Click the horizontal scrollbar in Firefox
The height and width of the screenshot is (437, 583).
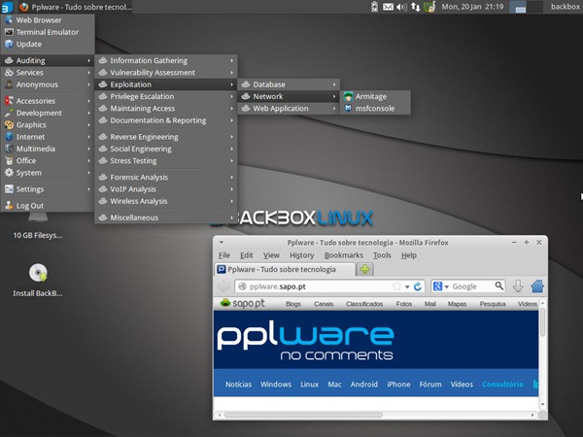[303, 415]
